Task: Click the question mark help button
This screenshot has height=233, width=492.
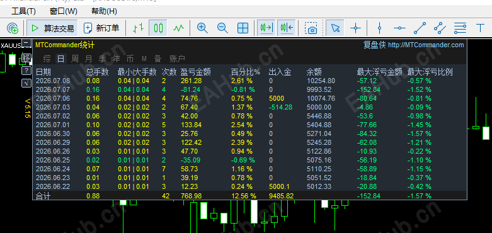Action: 26,71
